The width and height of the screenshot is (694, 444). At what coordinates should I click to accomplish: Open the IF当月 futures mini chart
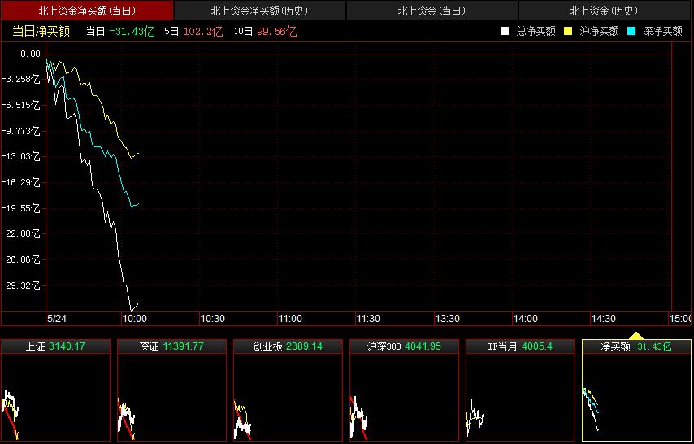(x=520, y=390)
